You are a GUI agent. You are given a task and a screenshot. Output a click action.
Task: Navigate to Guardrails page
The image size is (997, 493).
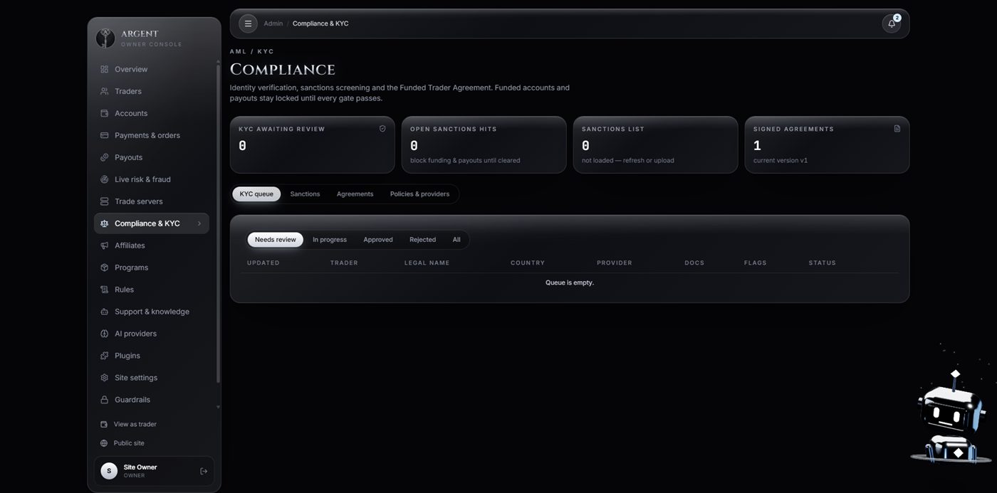click(x=152, y=400)
